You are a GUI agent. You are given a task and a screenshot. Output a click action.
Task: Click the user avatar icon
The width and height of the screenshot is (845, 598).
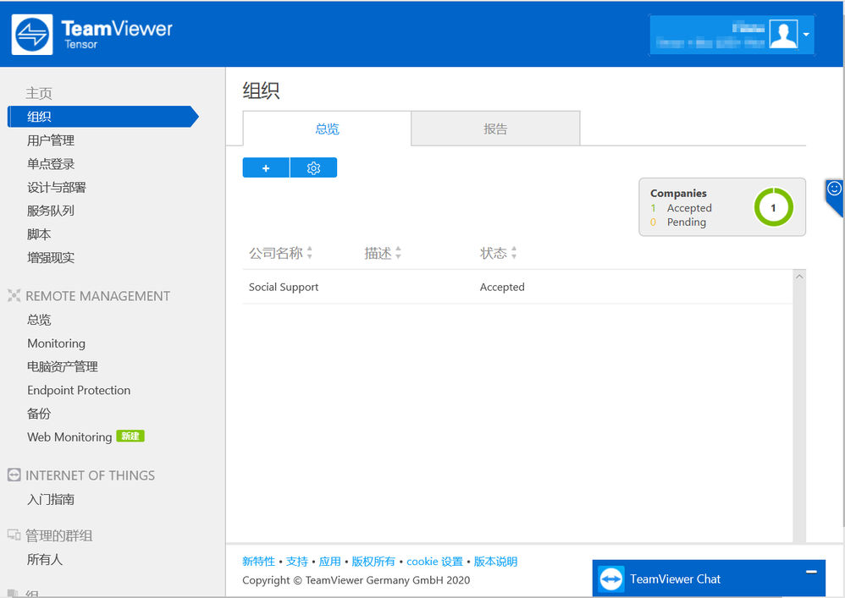pos(783,35)
